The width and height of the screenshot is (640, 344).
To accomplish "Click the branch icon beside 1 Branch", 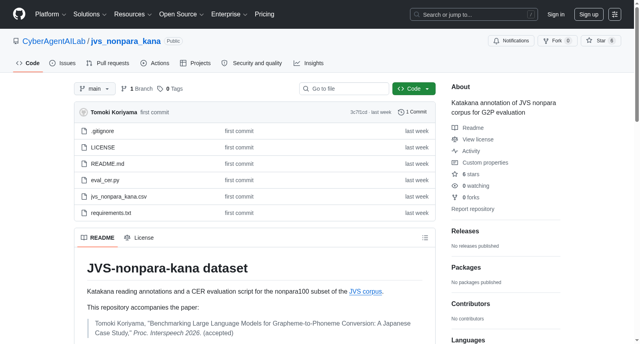I will (x=124, y=89).
